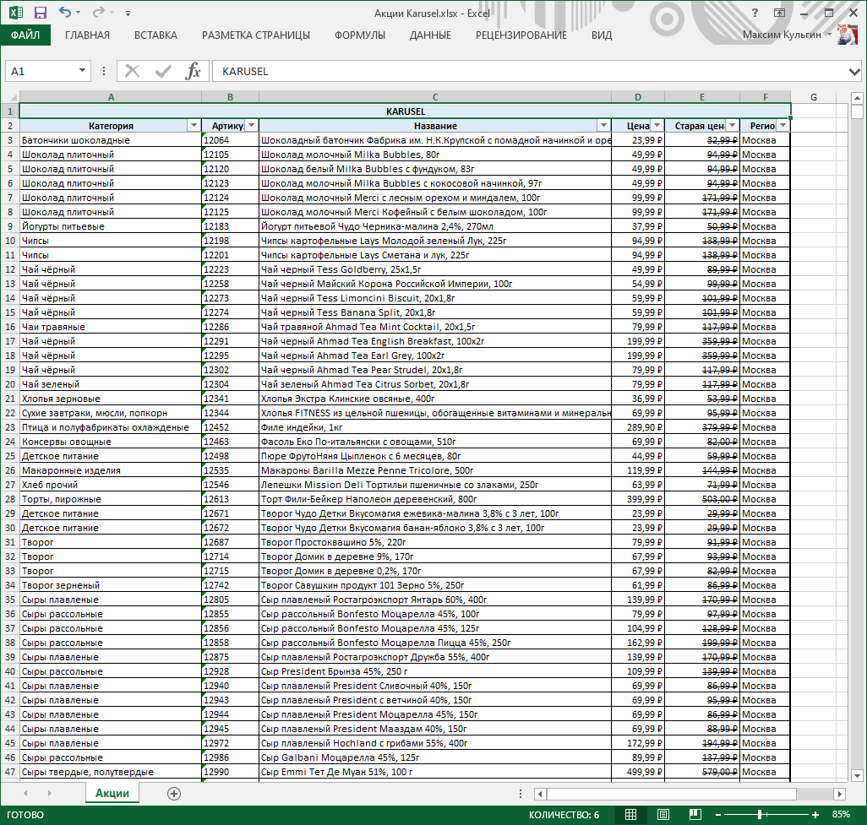Click the vertical scrollbar thumb
The height and width of the screenshot is (825, 867).
857,112
